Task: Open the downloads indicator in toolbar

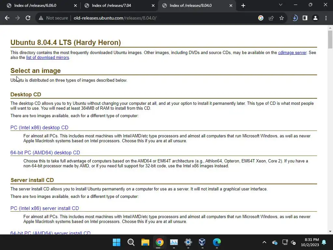Action: [x=295, y=18]
